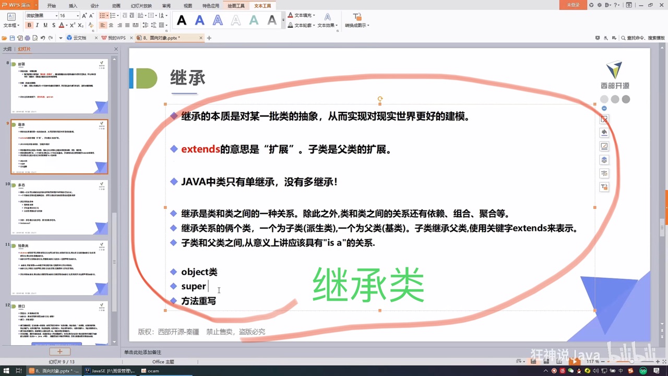The height and width of the screenshot is (376, 668).
Task: Select the 多态 slide thumbnail
Action: (59, 207)
